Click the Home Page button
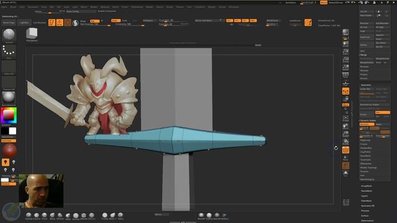The image size is (397, 223). 9,23
